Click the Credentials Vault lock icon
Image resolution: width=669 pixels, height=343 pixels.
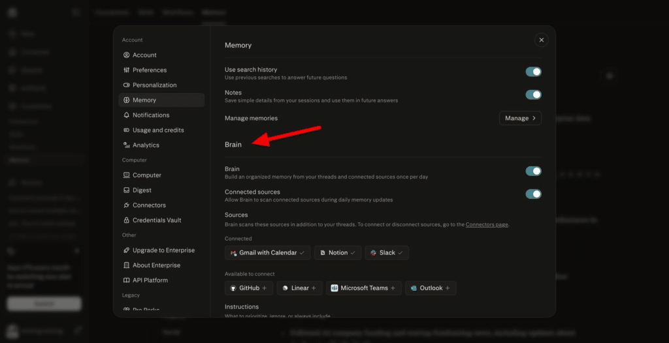pyautogui.click(x=126, y=220)
